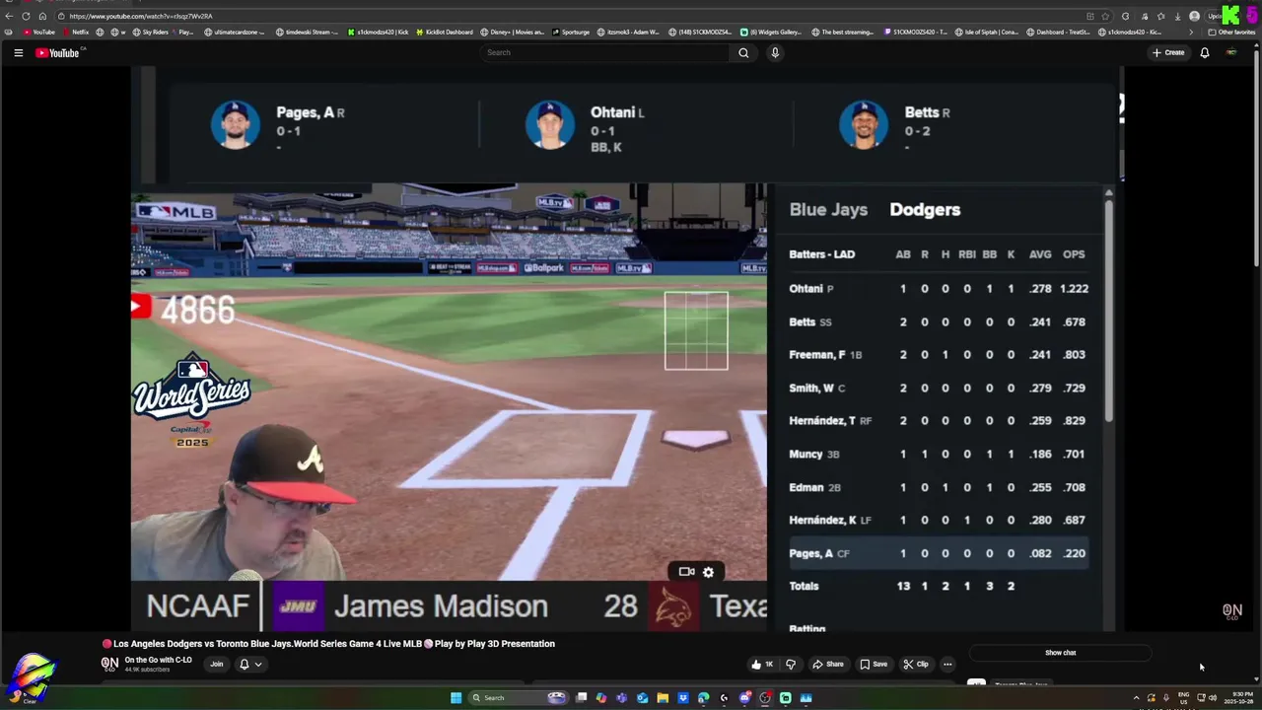Select Ohtani row in batters table
Screen dimensions: 1262x710
pyautogui.click(x=938, y=289)
